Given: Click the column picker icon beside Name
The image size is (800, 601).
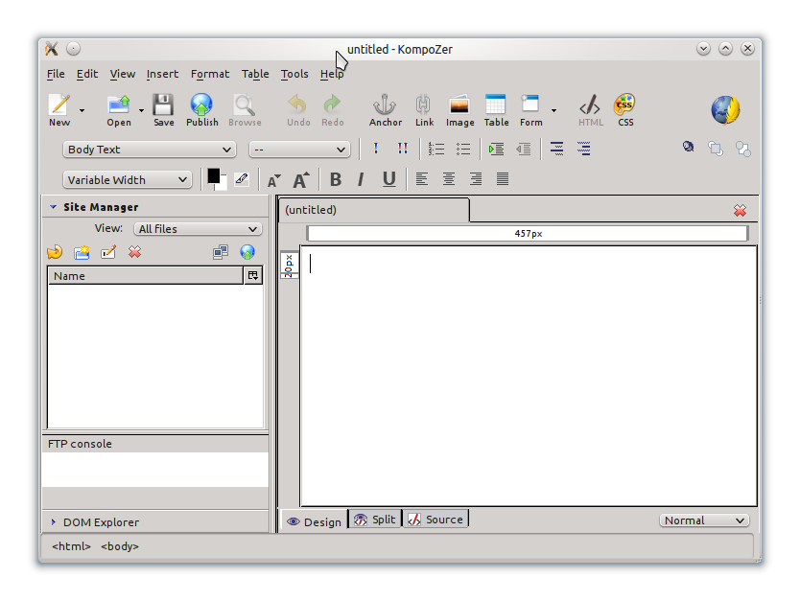Looking at the screenshot, I should tap(253, 276).
